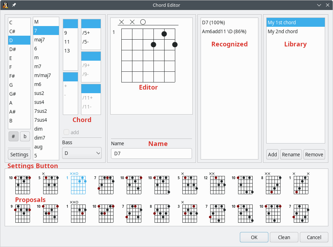
Task: Click the pin icon in title bar
Action: tap(14, 5)
